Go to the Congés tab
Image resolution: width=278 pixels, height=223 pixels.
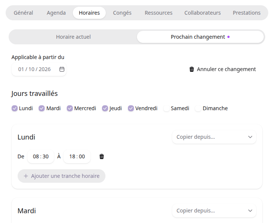coord(122,13)
